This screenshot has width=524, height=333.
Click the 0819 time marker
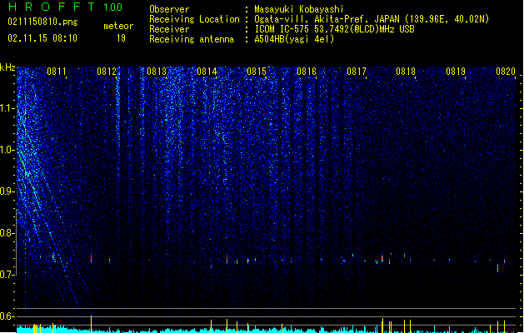[x=456, y=72]
